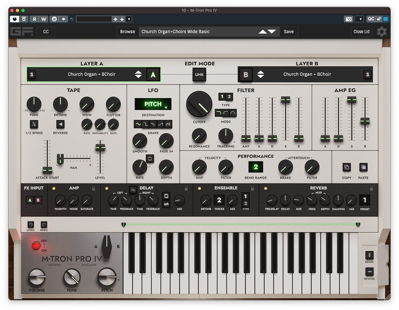Toggle the Amp effect on/off LED
The width and height of the screenshot is (399, 310).
[54, 189]
